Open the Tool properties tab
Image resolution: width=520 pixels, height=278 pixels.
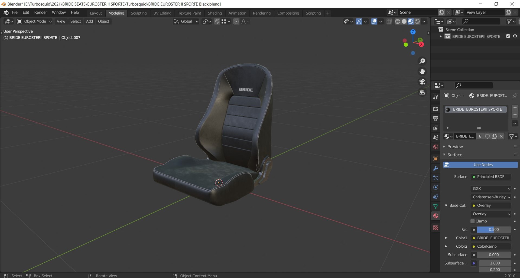click(x=435, y=97)
